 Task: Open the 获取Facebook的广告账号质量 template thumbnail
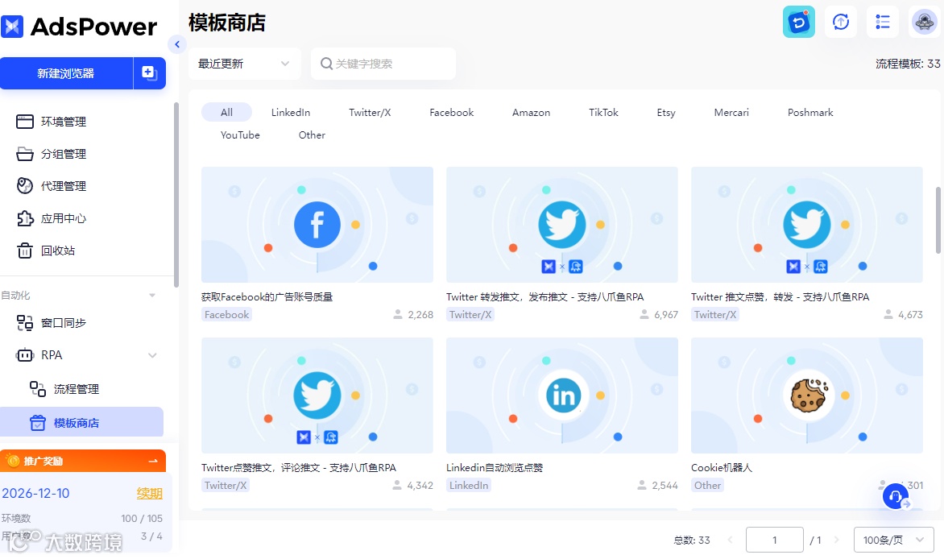(317, 225)
